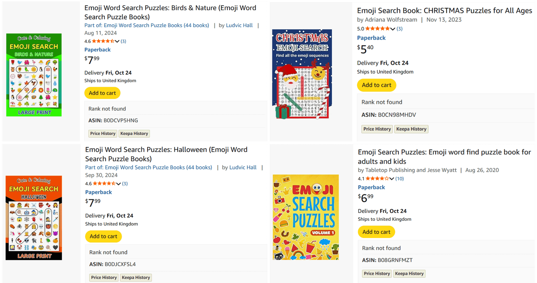Expand rating popover for Tabletop Publishing book
Screen dimensions: 537x283
click(392, 179)
